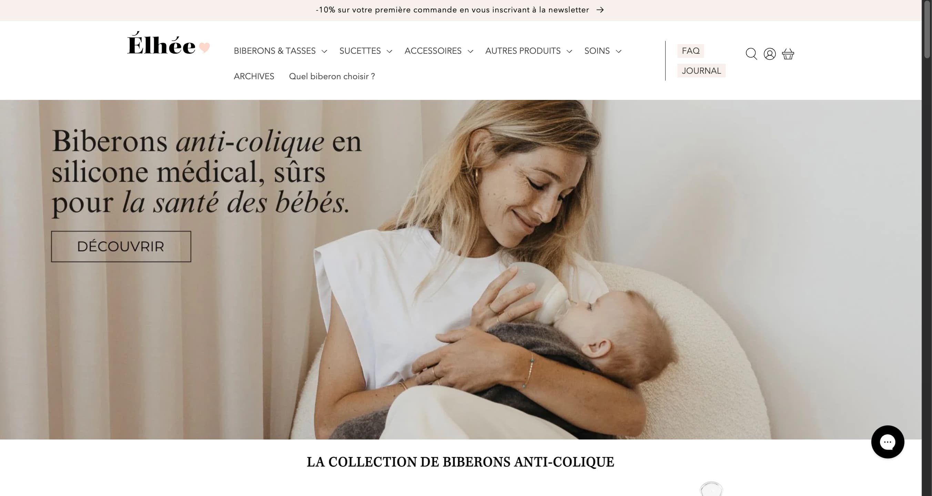Screen dimensions: 932x496
Task: Open the FAQ link
Action: point(690,51)
